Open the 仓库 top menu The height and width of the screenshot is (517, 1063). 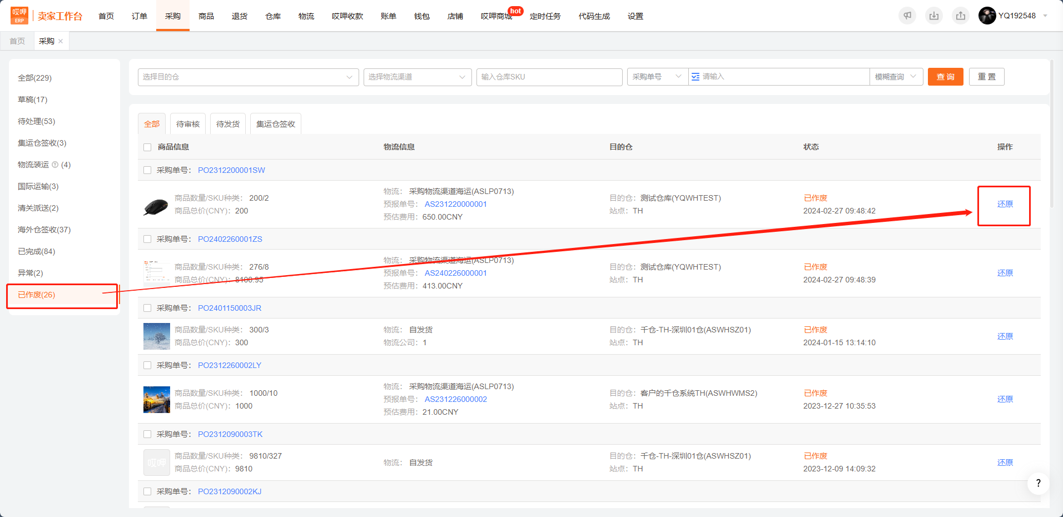click(x=273, y=16)
